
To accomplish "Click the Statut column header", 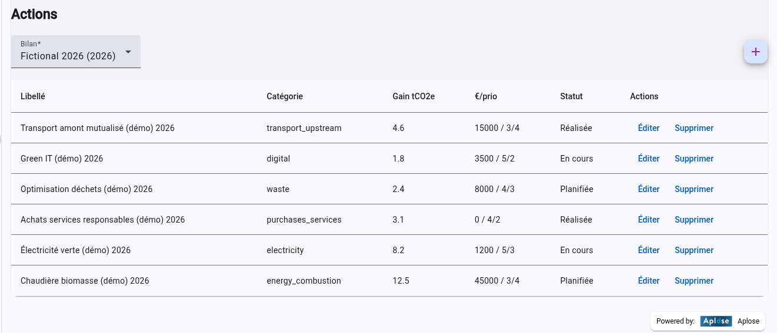I will (x=571, y=96).
